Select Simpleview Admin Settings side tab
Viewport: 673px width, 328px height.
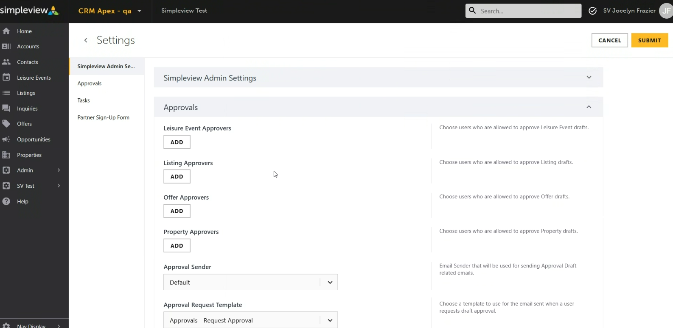pyautogui.click(x=107, y=67)
